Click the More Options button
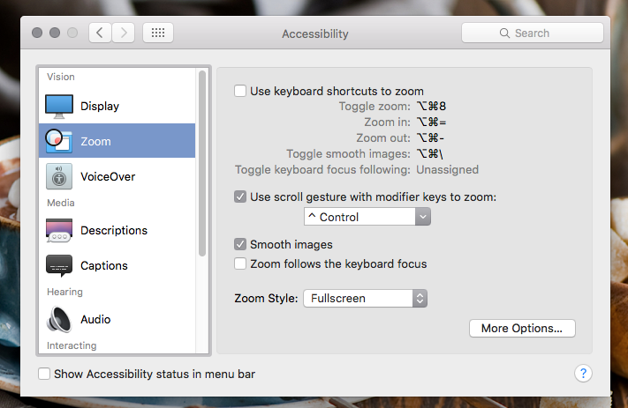 (522, 328)
